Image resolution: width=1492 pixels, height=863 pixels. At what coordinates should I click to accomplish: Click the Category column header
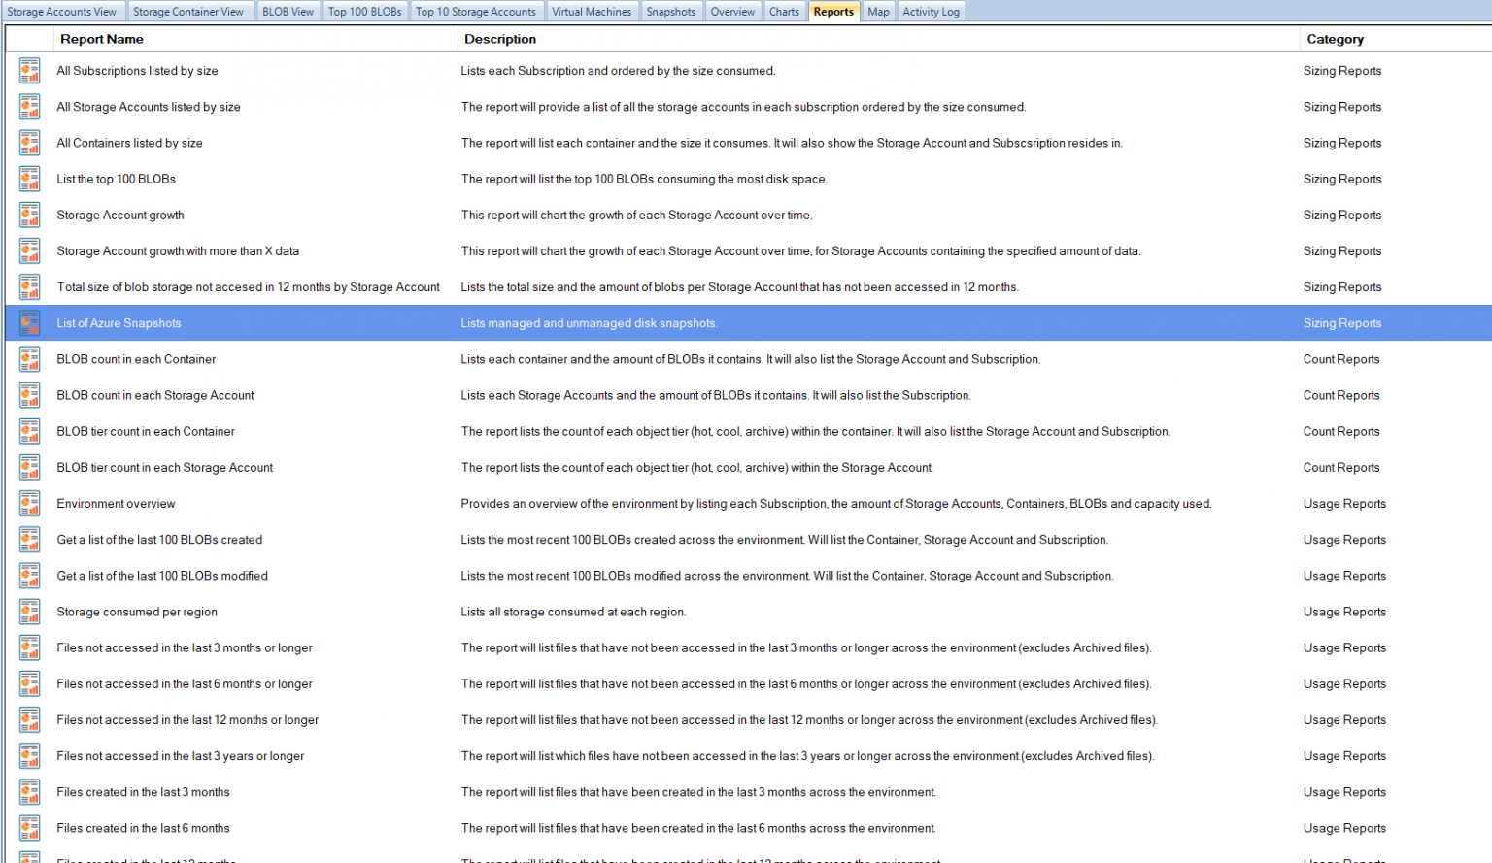(1335, 39)
